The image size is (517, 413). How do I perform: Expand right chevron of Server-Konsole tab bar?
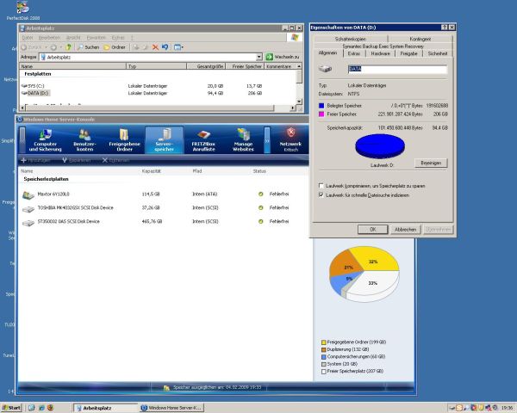(267, 140)
